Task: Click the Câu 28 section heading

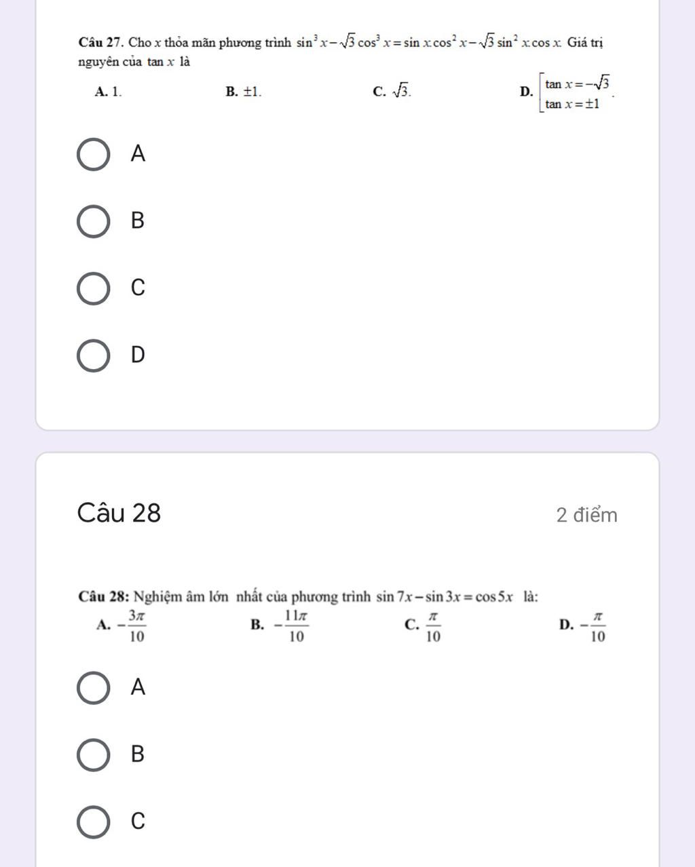Action: [x=119, y=513]
